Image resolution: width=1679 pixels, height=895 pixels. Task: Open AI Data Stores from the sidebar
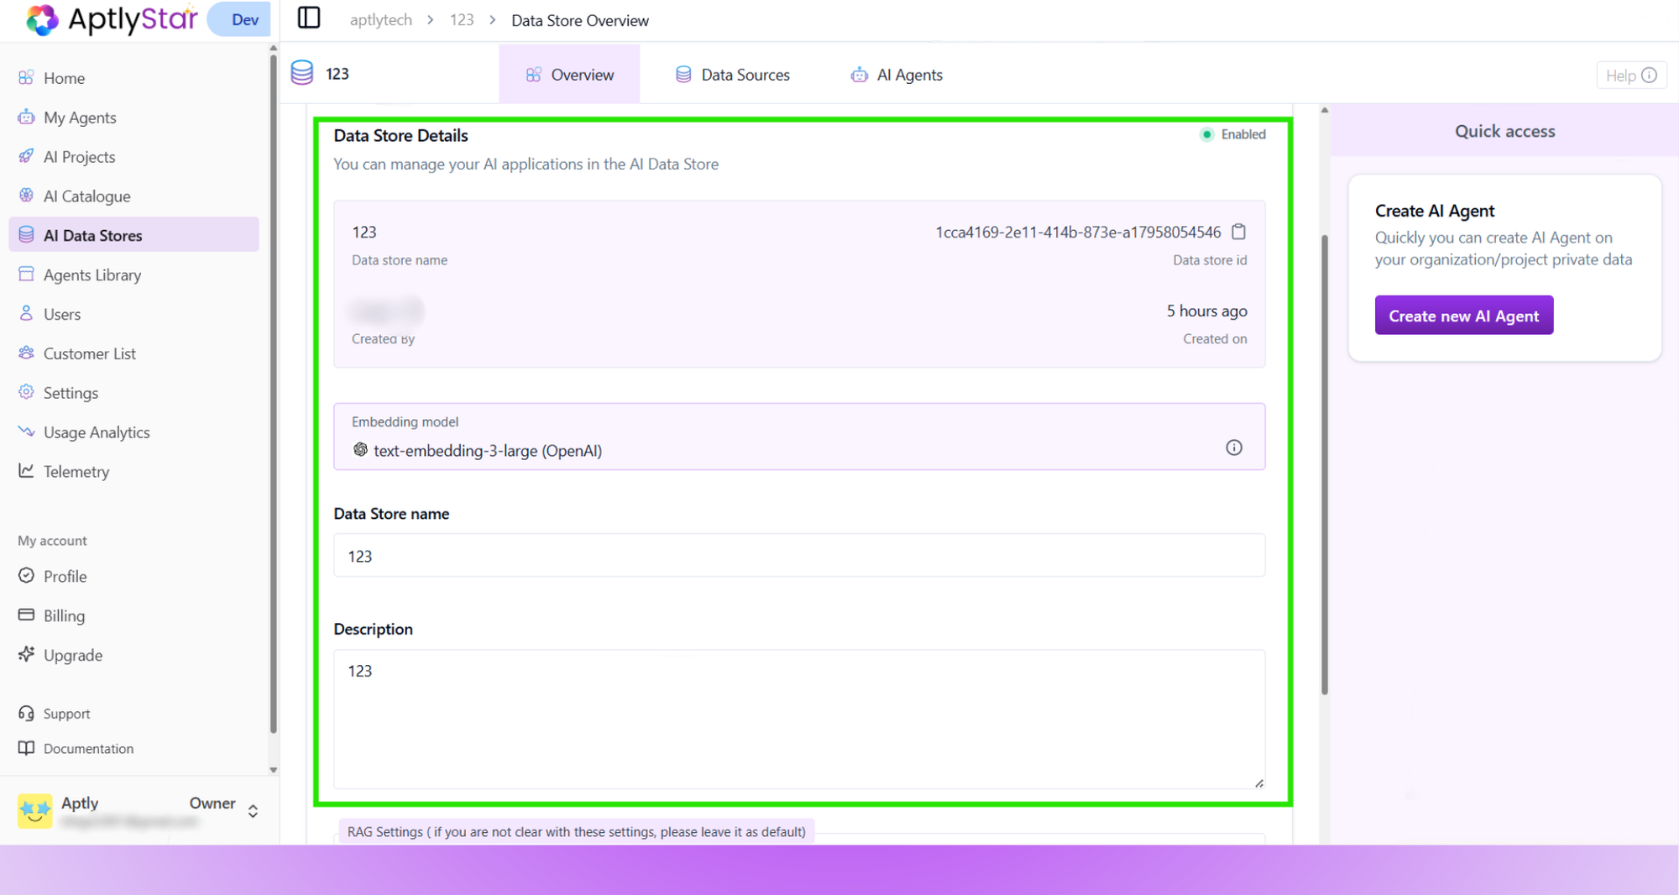92,235
